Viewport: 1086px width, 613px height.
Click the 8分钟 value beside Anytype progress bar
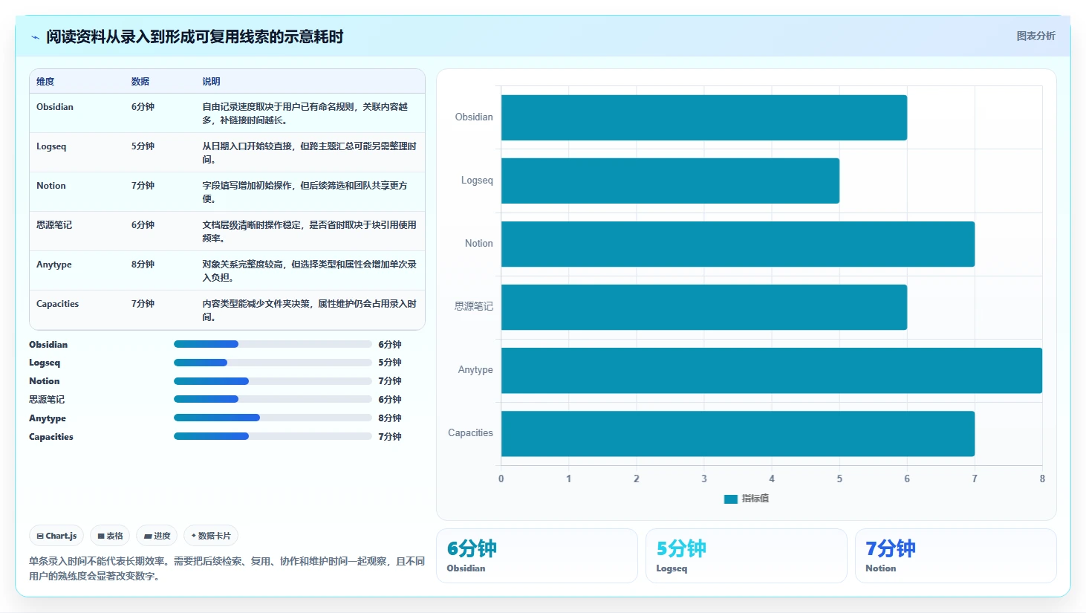(390, 418)
